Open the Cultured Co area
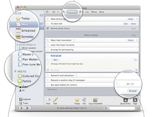The image size is (155, 117). 29,76
